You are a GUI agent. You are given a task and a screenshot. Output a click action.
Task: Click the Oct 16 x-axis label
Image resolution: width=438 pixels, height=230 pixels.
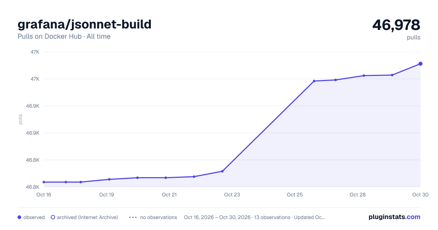[x=44, y=195]
